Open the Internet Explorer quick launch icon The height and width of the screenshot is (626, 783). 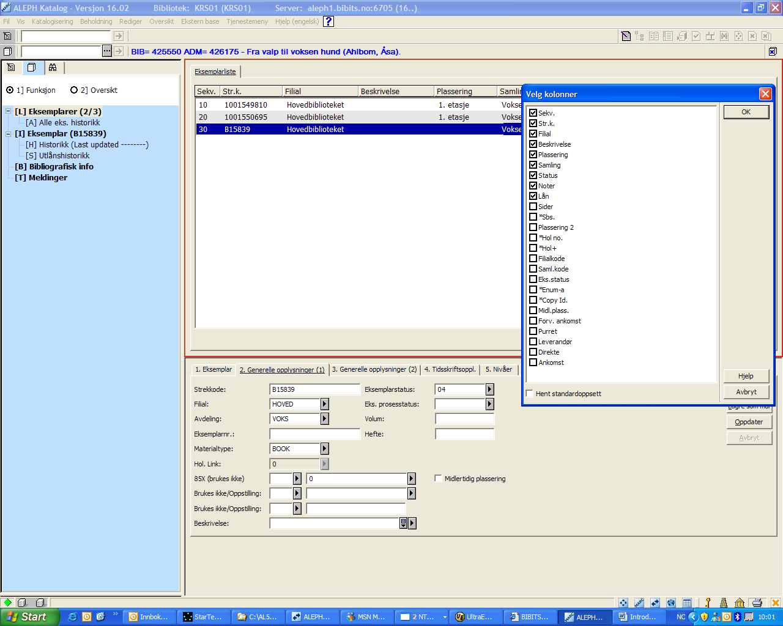coord(72,617)
